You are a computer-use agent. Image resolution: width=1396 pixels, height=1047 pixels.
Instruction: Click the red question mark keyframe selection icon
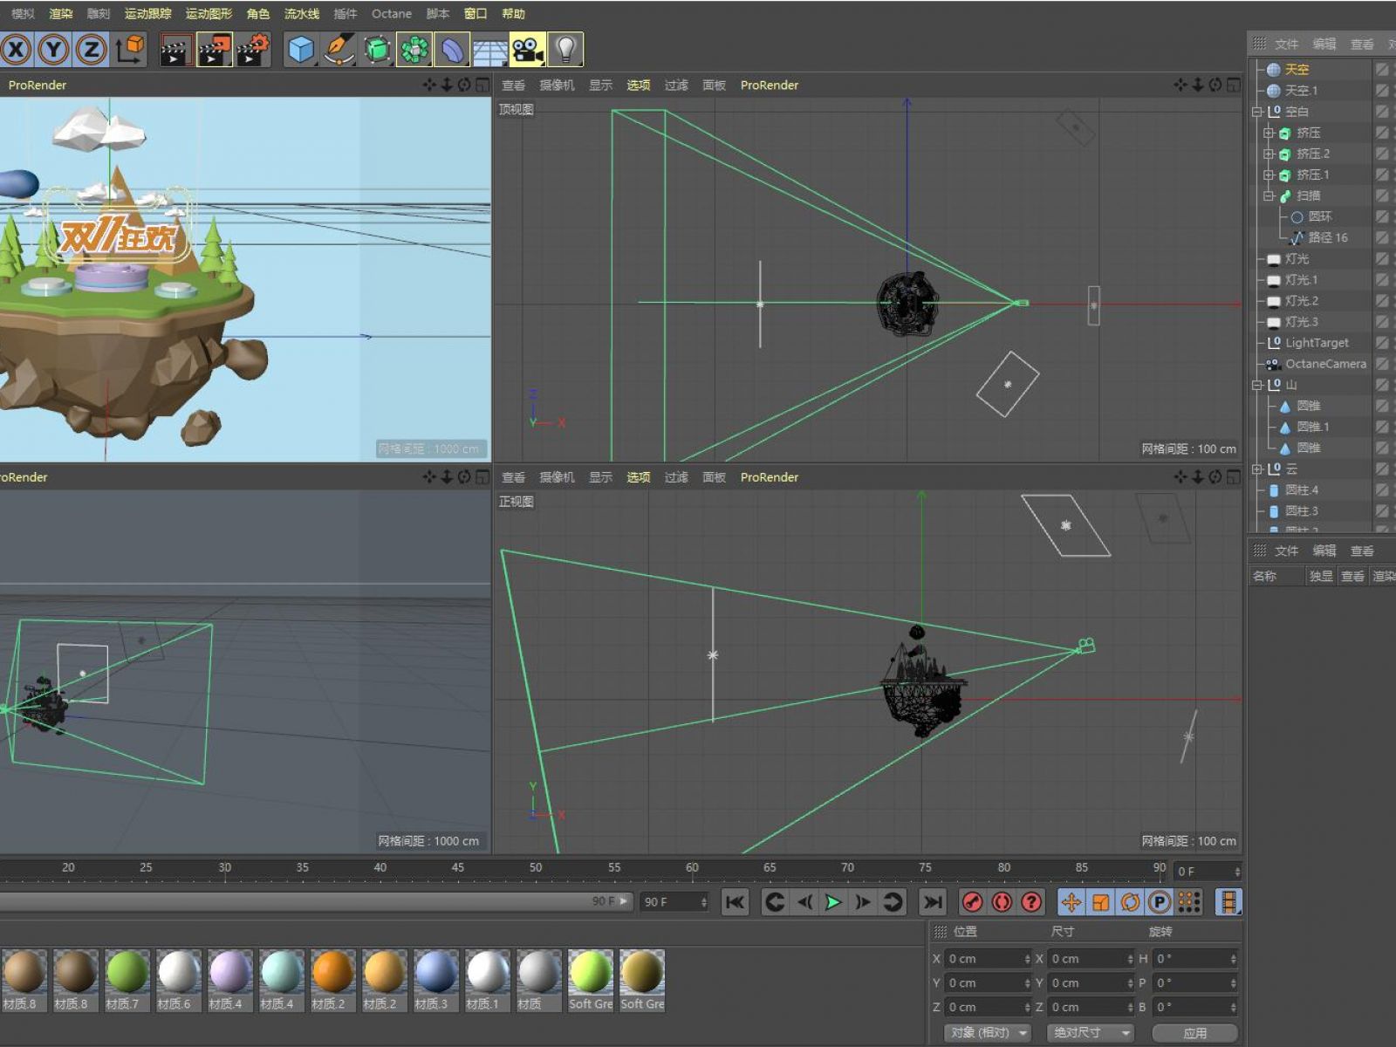pos(1031,902)
